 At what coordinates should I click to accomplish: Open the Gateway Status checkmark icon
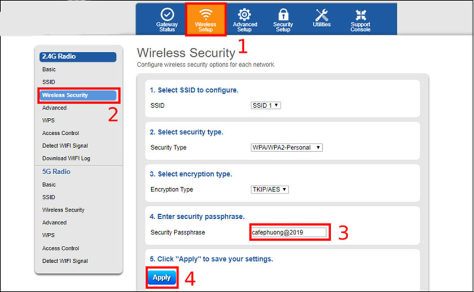(167, 15)
